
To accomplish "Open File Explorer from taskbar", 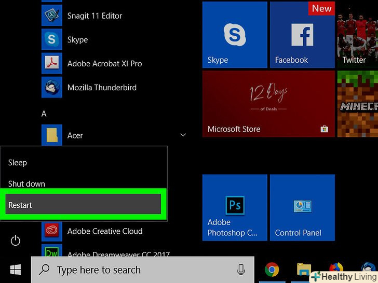I will click(304, 269).
